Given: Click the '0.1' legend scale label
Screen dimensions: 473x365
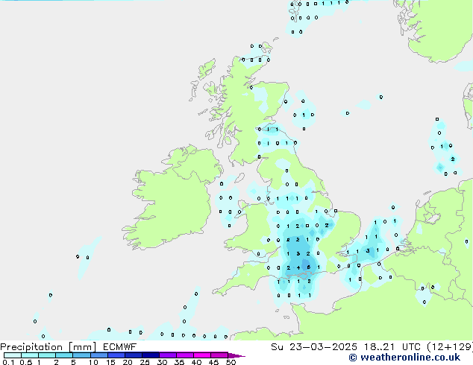Looking at the screenshot, I should (x=8, y=362).
